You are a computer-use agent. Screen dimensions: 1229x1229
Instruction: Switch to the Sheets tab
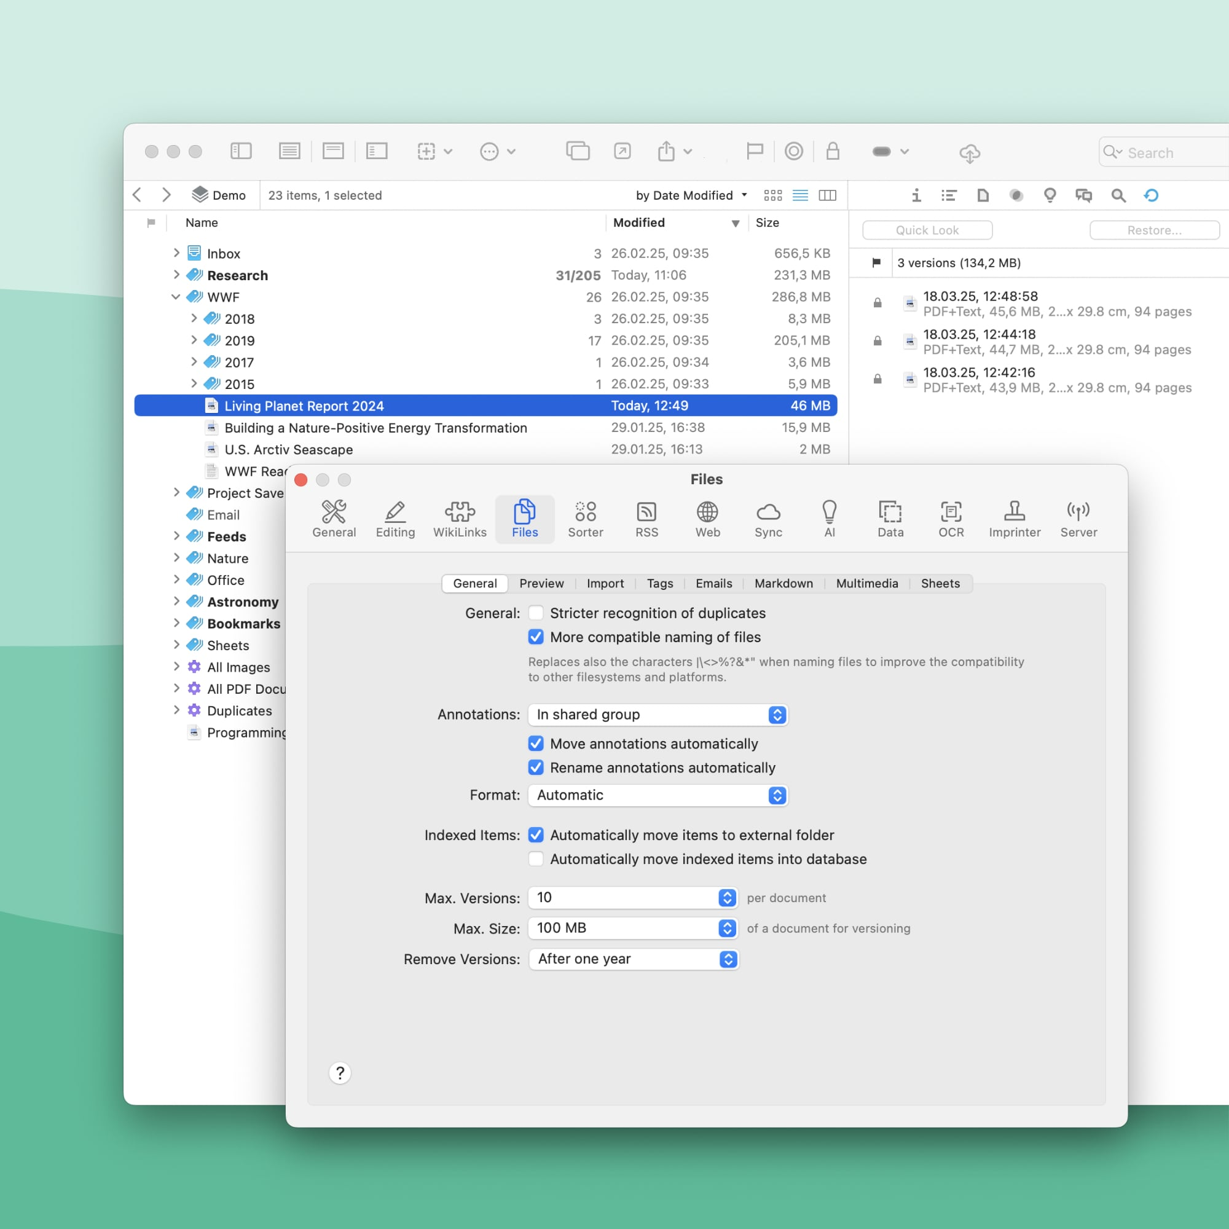coord(940,583)
